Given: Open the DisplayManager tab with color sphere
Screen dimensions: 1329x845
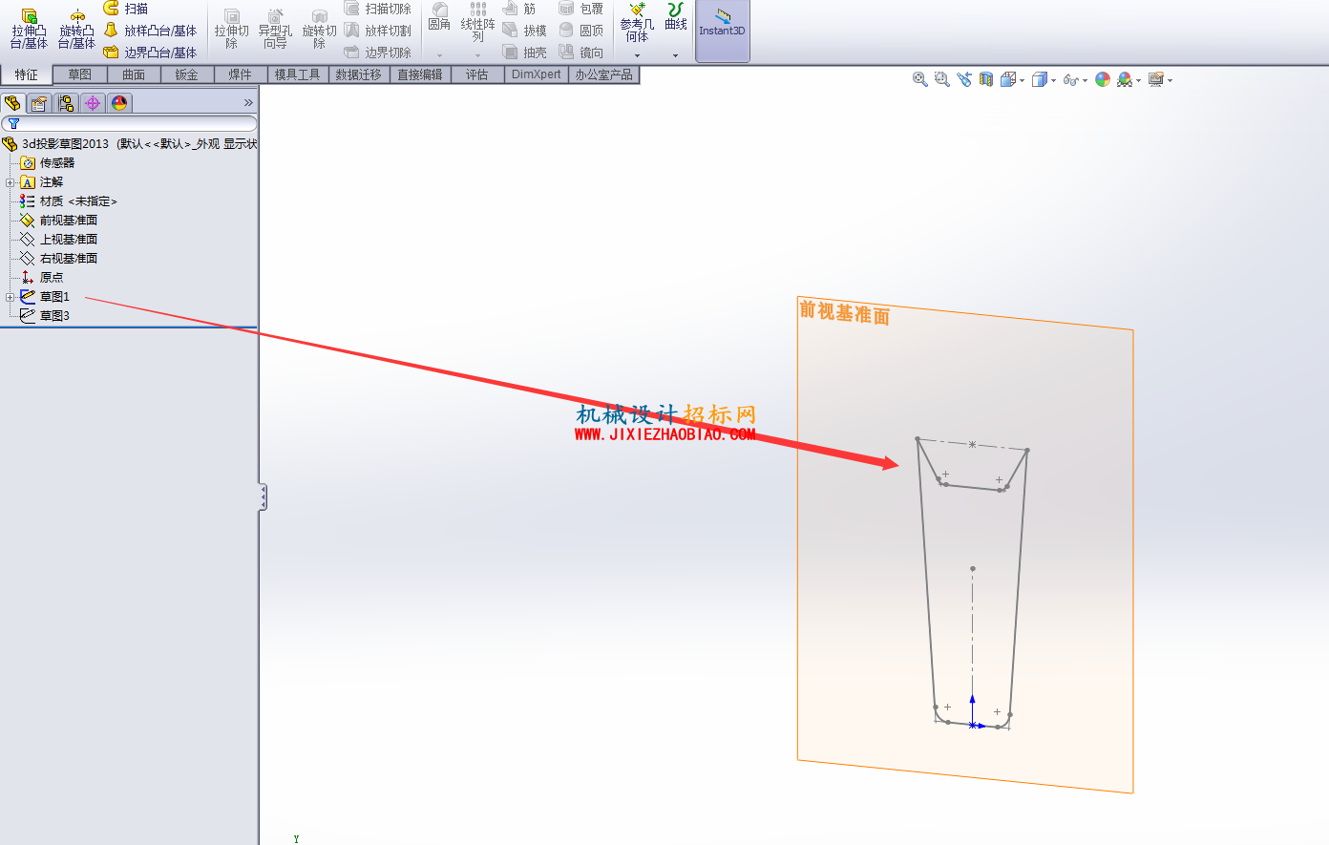Looking at the screenshot, I should click(119, 103).
